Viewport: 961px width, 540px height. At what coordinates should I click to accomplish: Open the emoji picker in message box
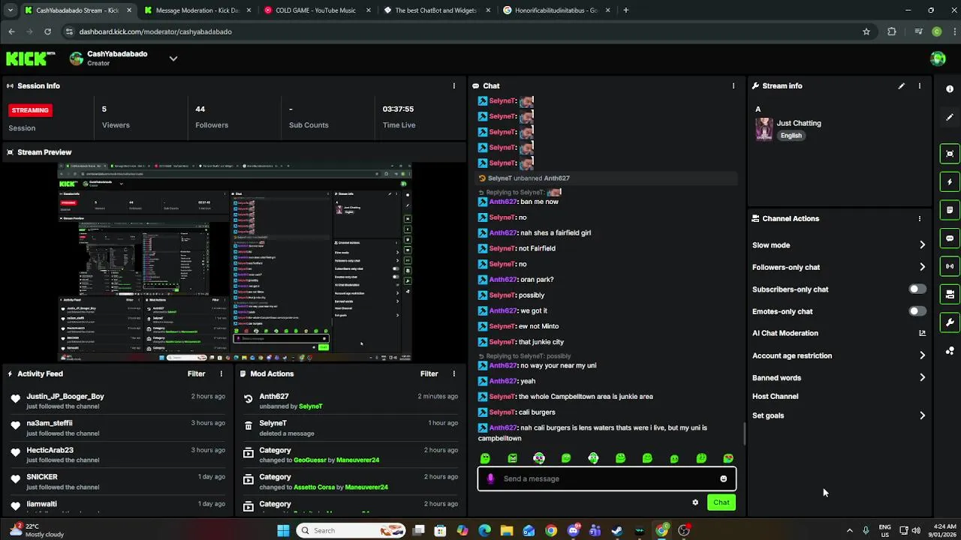(724, 478)
